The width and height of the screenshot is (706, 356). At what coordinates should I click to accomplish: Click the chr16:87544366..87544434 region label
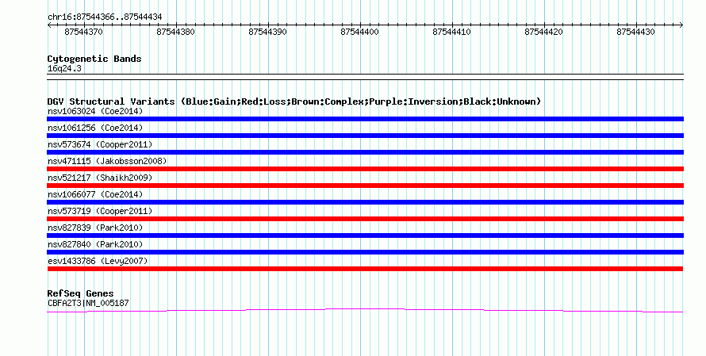pyautogui.click(x=105, y=17)
